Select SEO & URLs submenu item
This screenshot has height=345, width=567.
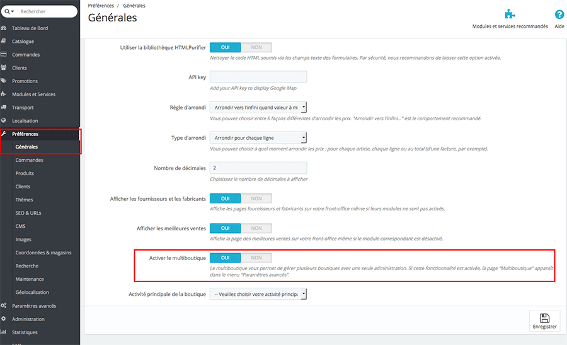[28, 213]
